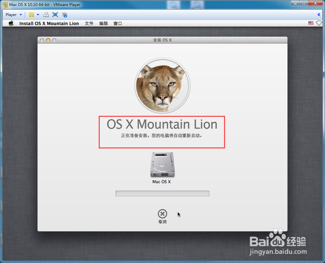Open the Install OS X Mountain Lion menu
The height and width of the screenshot is (263, 325).
coord(49,23)
